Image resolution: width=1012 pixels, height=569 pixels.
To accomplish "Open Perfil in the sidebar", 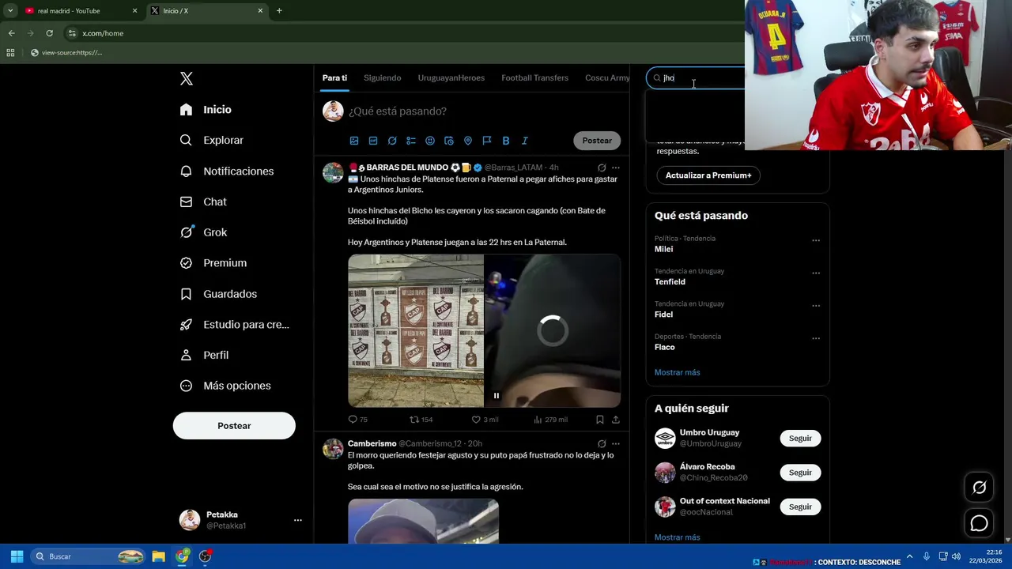I will pyautogui.click(x=204, y=355).
